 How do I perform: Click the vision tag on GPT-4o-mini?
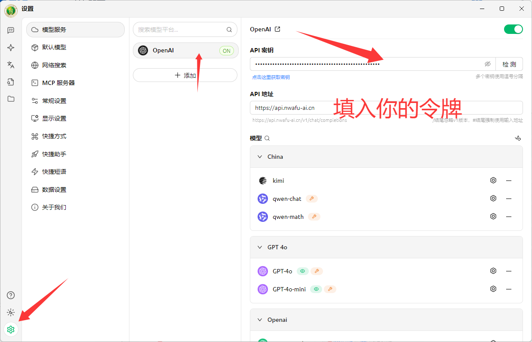click(317, 289)
